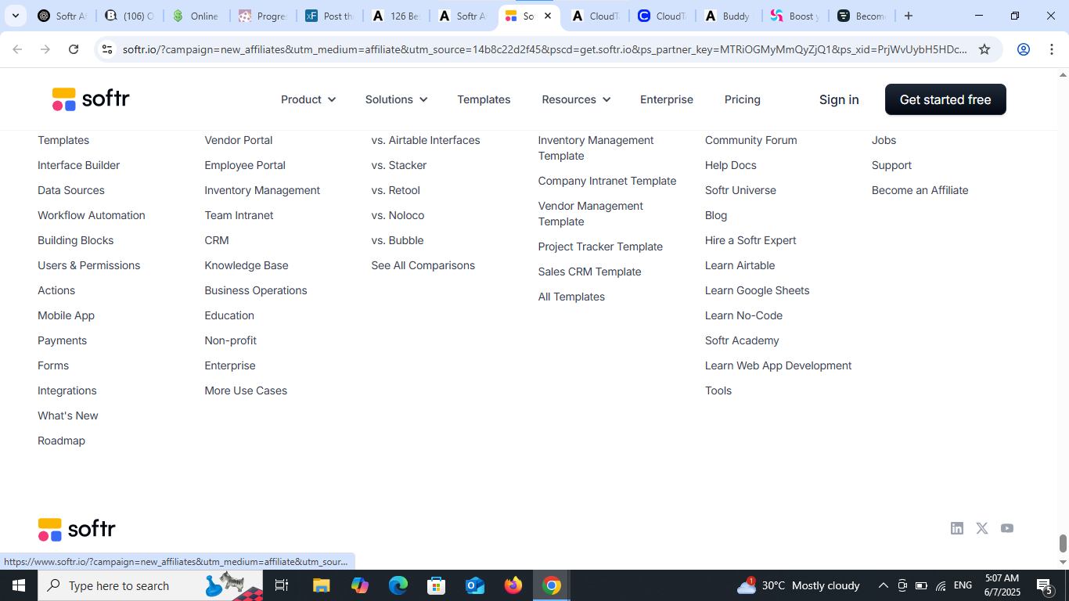Viewport: 1069px width, 601px height.
Task: Switch to the Buddy tab
Action: (x=727, y=16)
